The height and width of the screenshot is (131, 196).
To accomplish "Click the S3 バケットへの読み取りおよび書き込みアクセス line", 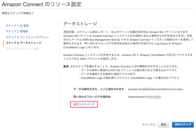I will [128, 70].
